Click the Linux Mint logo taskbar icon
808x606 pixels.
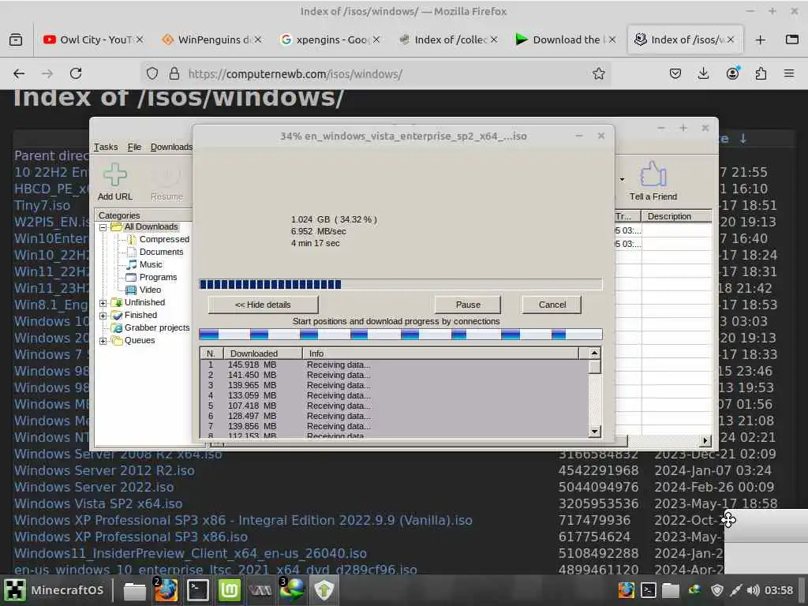(229, 590)
